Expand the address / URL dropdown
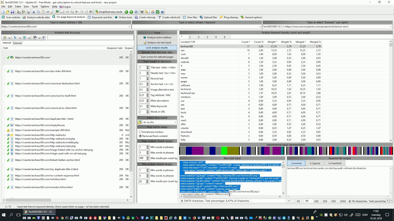This screenshot has width=394, height=221. tap(129, 27)
